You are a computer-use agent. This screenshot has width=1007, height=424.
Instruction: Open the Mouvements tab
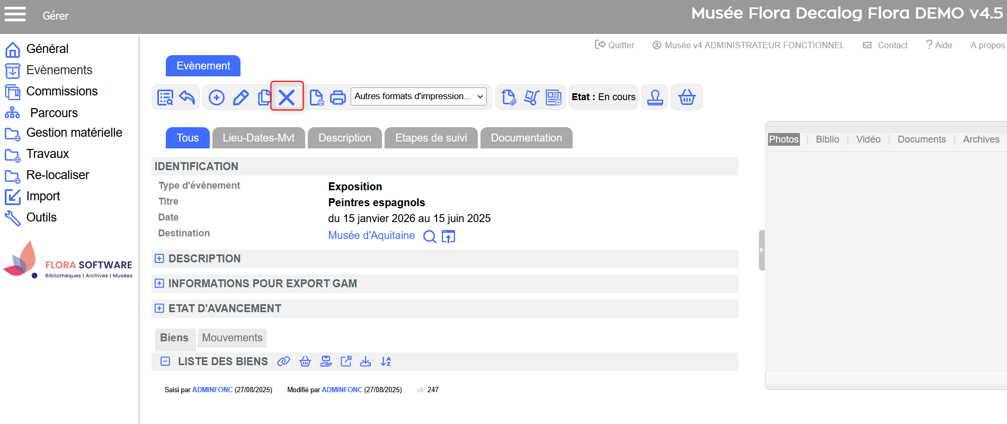coord(232,338)
